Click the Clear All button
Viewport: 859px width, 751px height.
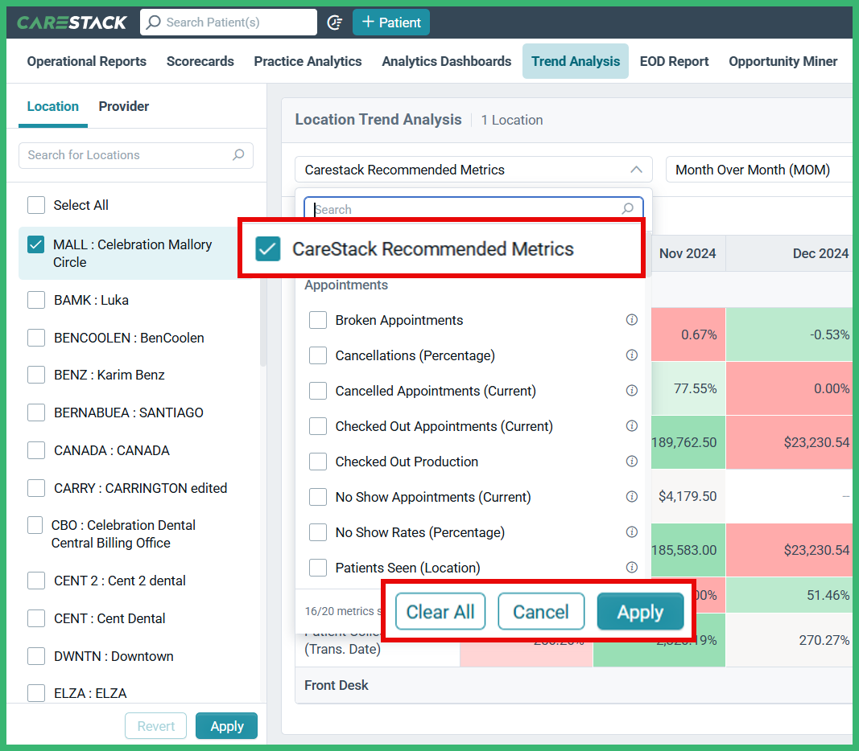click(x=440, y=611)
